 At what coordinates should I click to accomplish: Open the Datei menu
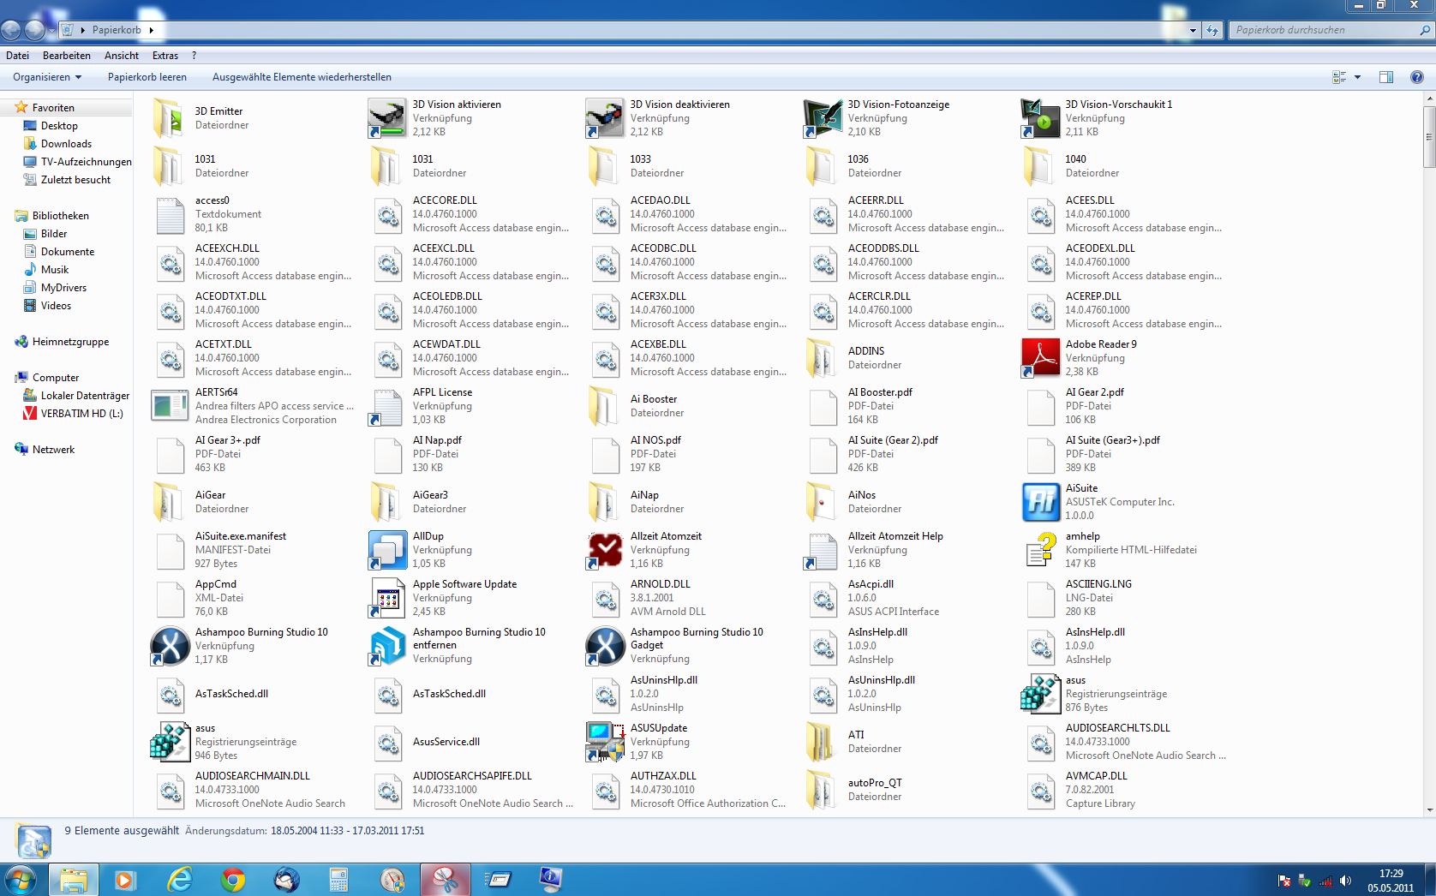[x=17, y=56]
